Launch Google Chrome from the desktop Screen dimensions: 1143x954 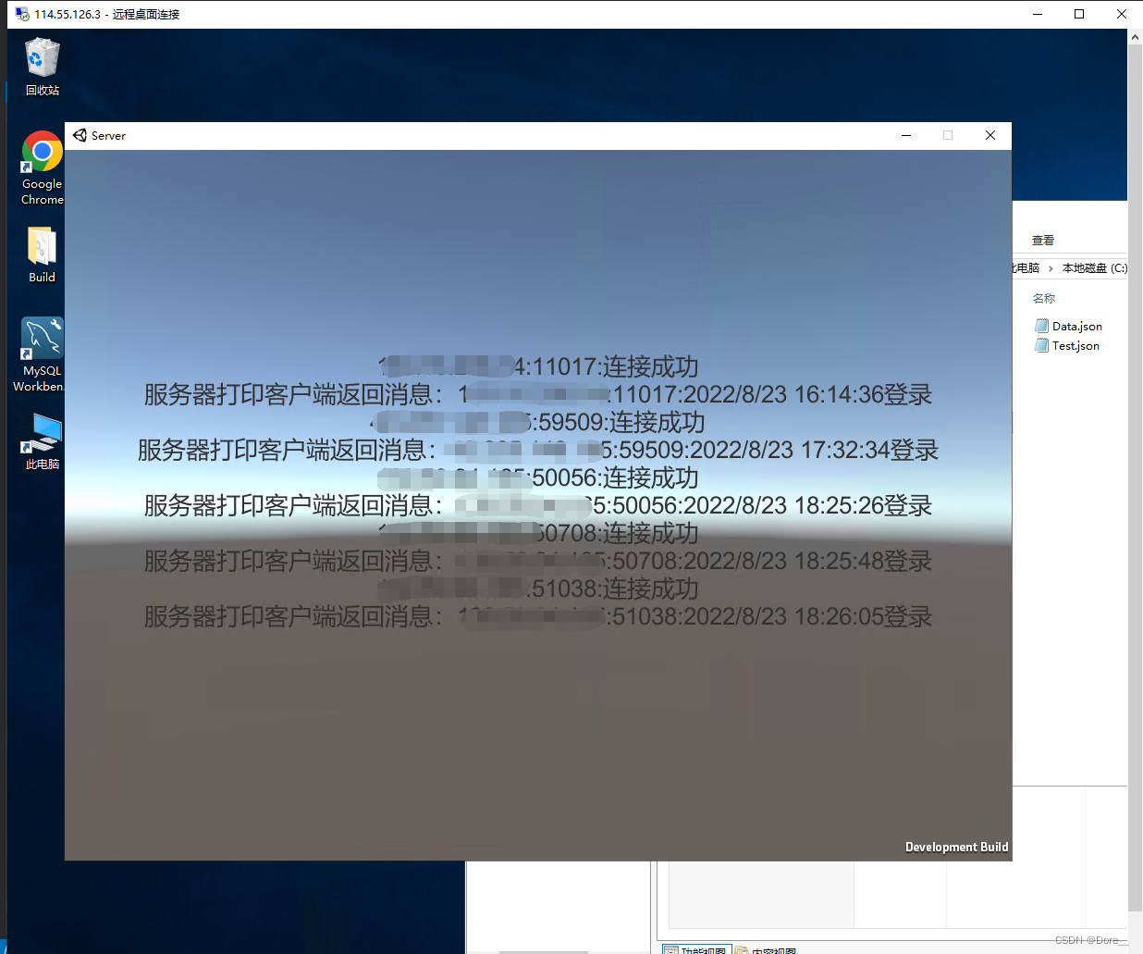(41, 152)
